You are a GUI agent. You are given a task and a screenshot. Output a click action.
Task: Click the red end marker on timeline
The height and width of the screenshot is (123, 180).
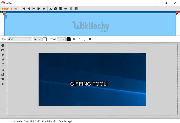(x=178, y=13)
